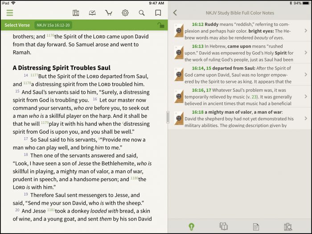This screenshot has height=234, width=312.
Task: Open cross-reference 1176 before 'the Spirit'
Action: 50,35
